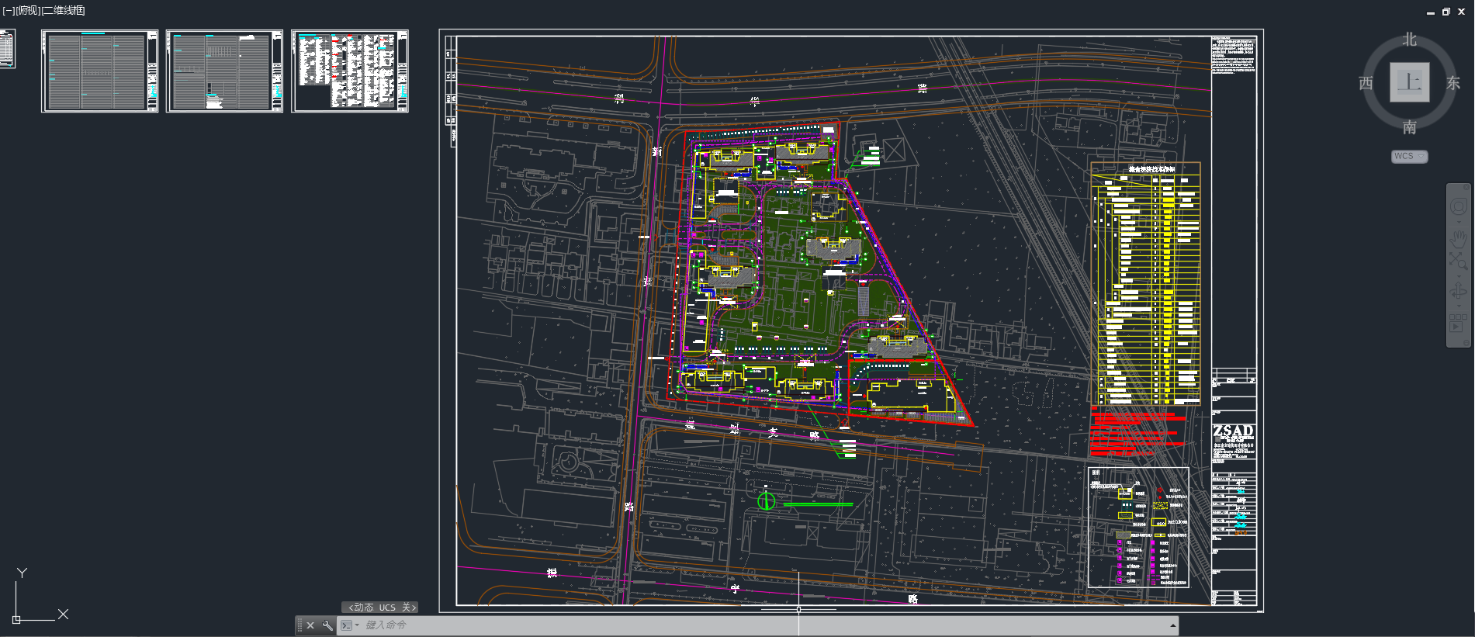
Task: Open the 二维线框 visual style menu
Action: tap(64, 11)
